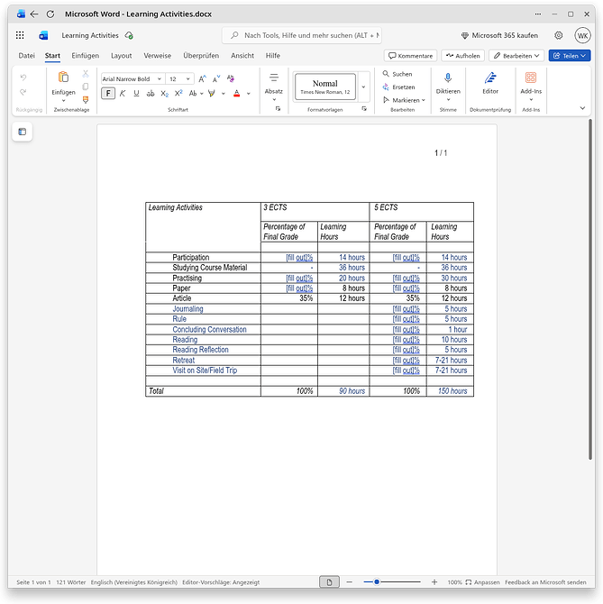Open the settings gear
Screen dimensions: 603x604
(x=558, y=35)
